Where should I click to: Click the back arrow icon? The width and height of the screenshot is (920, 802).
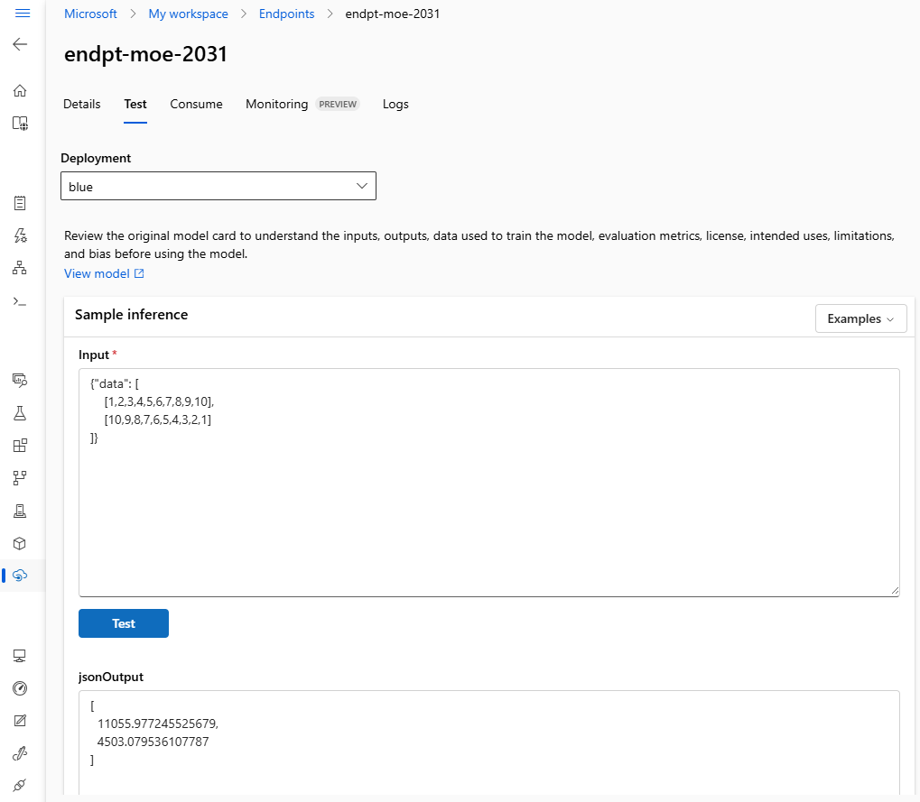pos(20,44)
